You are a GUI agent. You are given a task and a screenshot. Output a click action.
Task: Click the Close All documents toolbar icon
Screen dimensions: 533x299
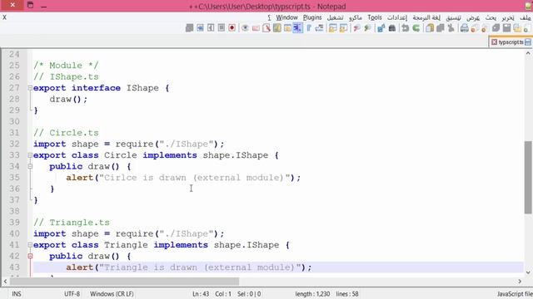tap(475, 28)
